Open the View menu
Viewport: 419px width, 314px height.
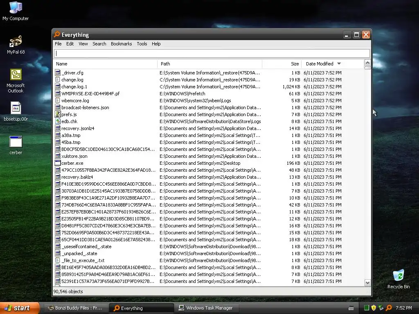pos(83,44)
